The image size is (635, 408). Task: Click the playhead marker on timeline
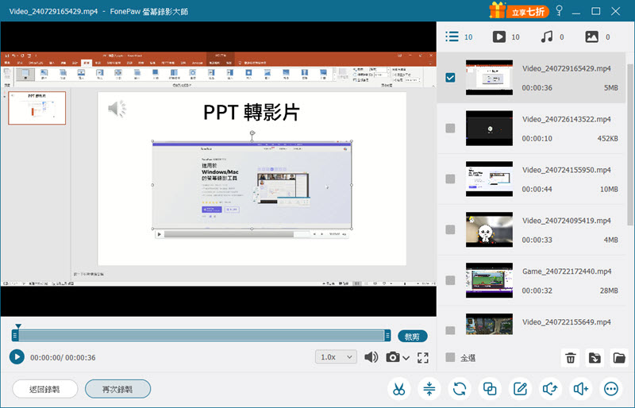[17, 325]
